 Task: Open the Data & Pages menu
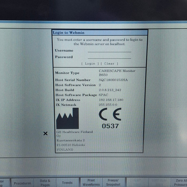[x=45, y=183]
